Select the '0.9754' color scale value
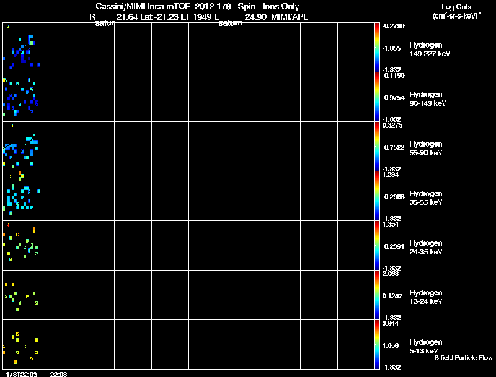This screenshot has width=496, height=377. (x=394, y=98)
